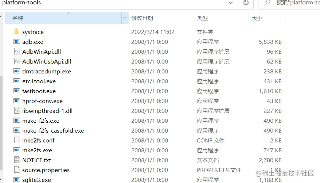The image size is (320, 183).
Task: Select the AdbWinApi.dll file name
Action: click(x=42, y=52)
